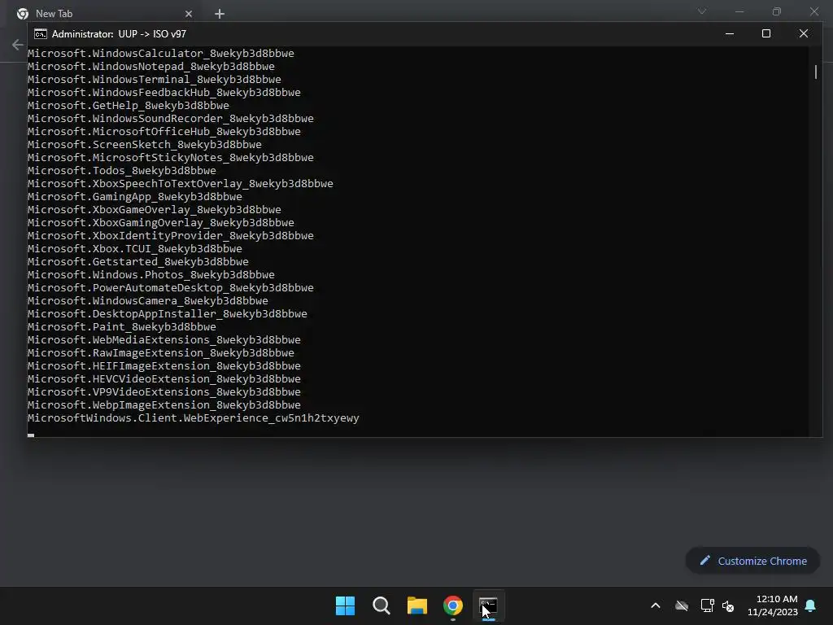Click MicrosoftWindows.Client.WebExperience_cw5n1h2txyewy line
This screenshot has width=833, height=625.
[x=194, y=417]
